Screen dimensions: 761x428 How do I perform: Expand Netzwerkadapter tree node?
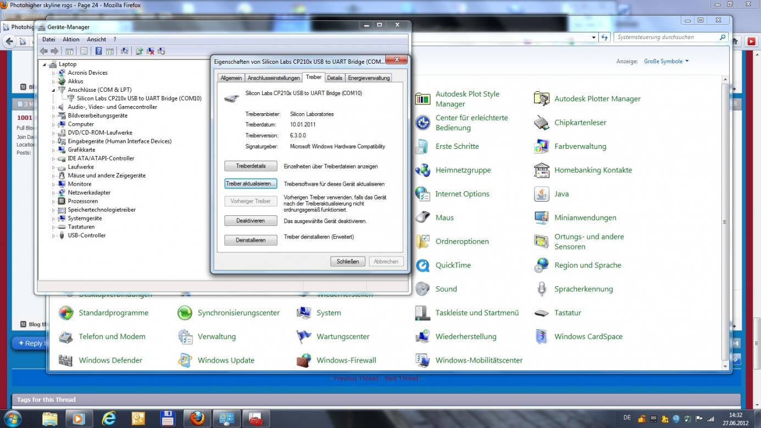54,193
